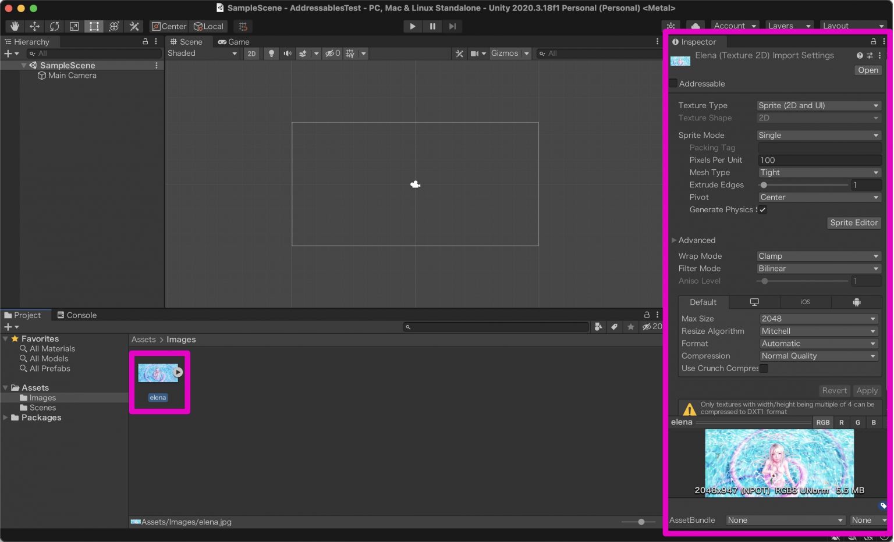Enable the Addressable checkbox

coord(673,83)
